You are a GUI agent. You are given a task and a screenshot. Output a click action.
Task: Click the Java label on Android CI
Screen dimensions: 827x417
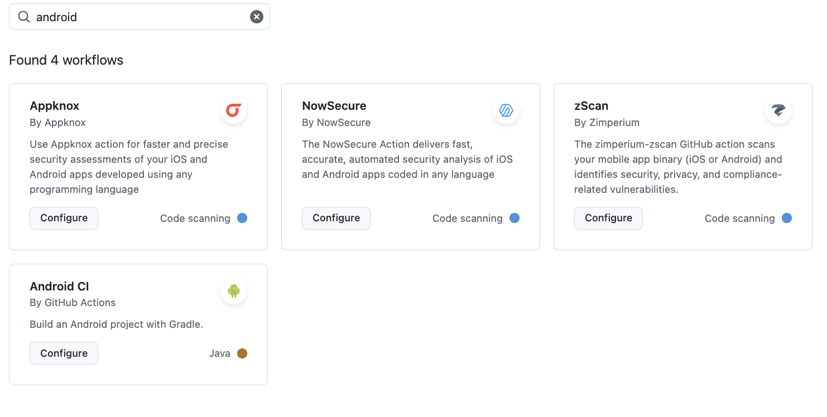220,353
